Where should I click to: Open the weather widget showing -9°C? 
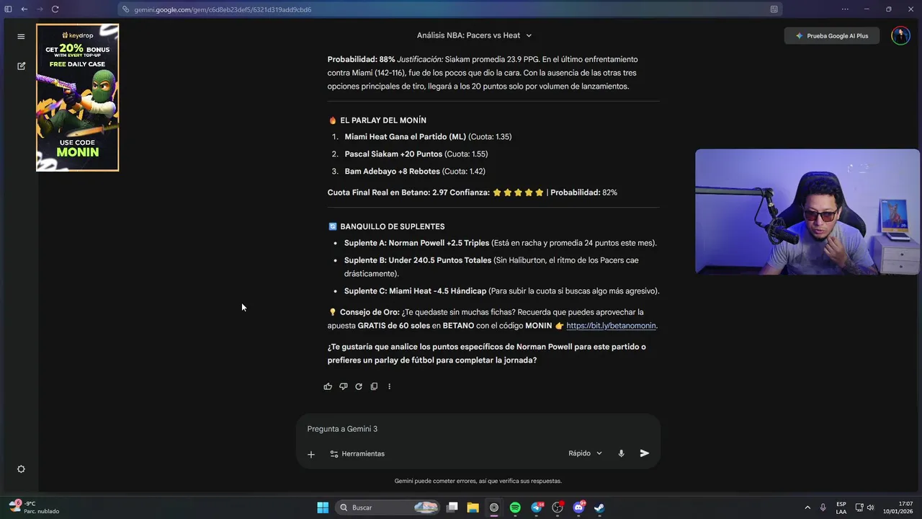point(33,507)
